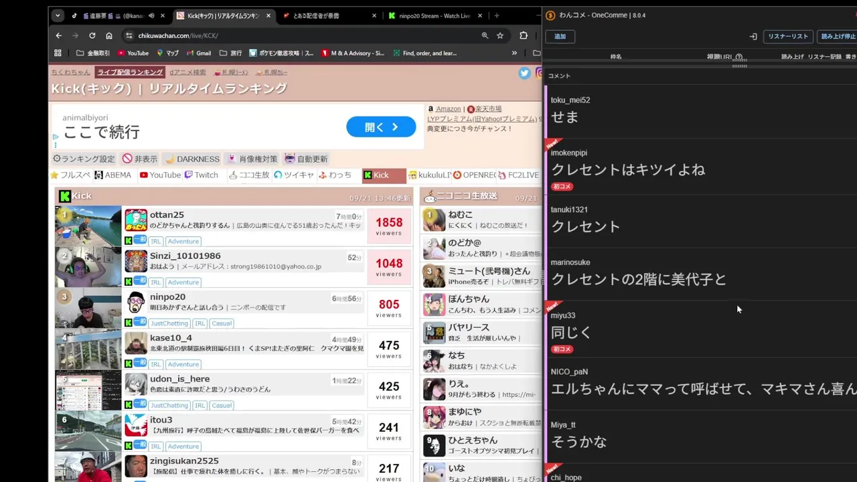Click kase10_4 stream thumbnail
This screenshot has height=482, width=857.
point(88,349)
